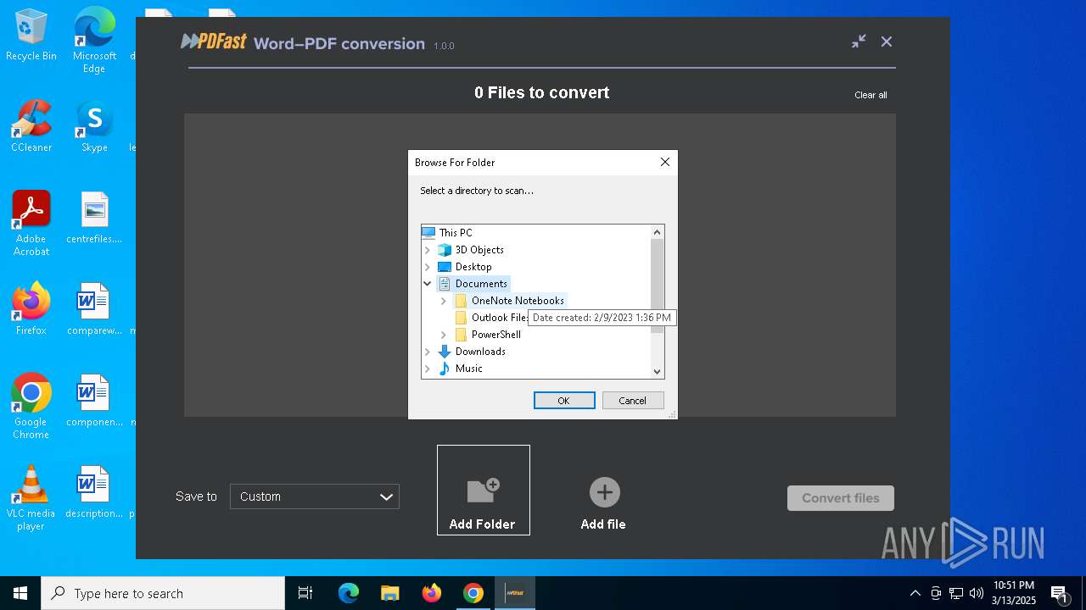Select the OneNote Notebooks folder
This screenshot has height=610, width=1086.
click(x=518, y=301)
